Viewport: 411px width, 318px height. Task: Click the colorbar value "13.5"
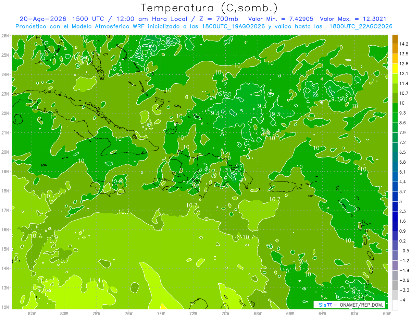tap(404, 54)
